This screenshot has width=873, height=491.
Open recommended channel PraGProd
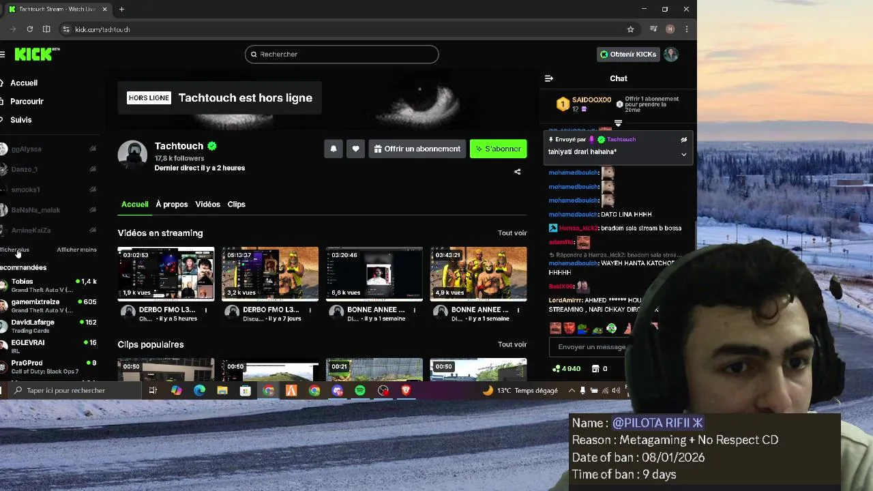coord(49,368)
